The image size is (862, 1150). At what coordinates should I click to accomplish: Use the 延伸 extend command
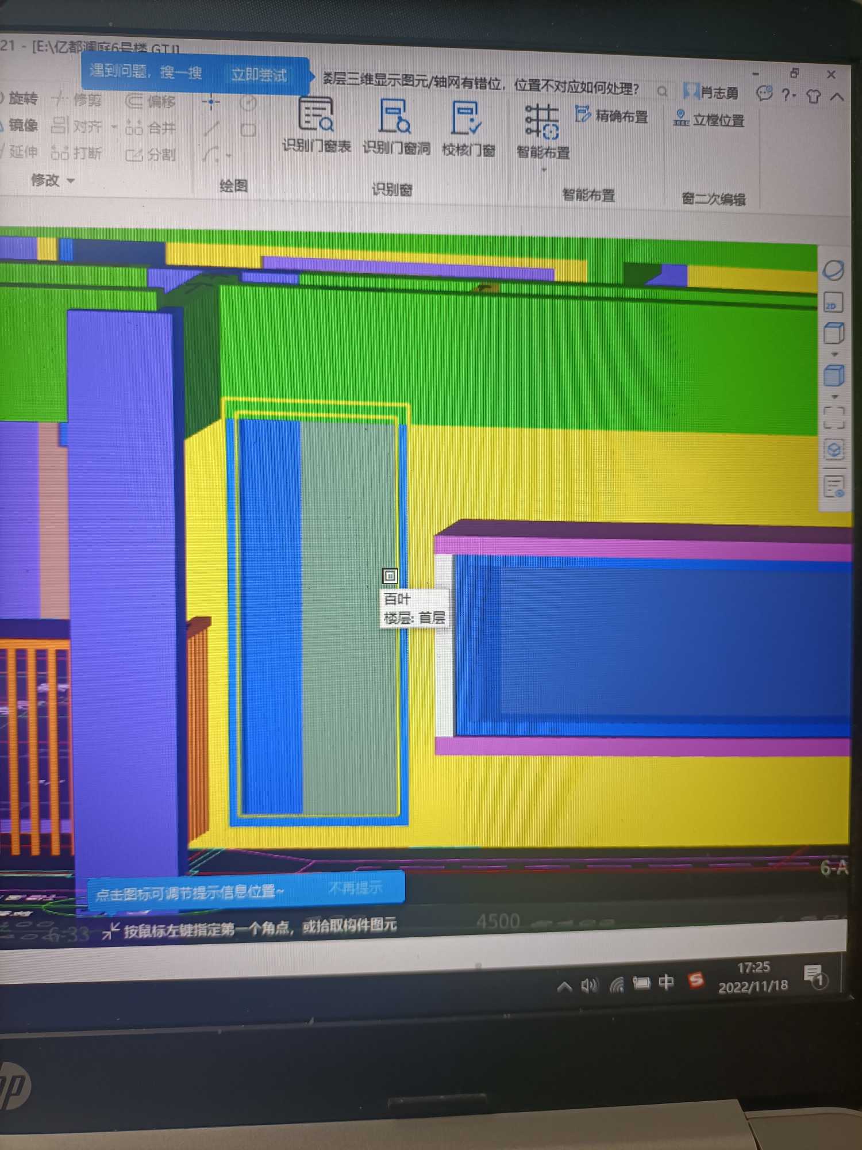click(20, 152)
